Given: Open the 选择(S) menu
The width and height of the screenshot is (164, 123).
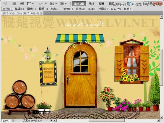Looking at the screenshot, I should (x=56, y=9).
